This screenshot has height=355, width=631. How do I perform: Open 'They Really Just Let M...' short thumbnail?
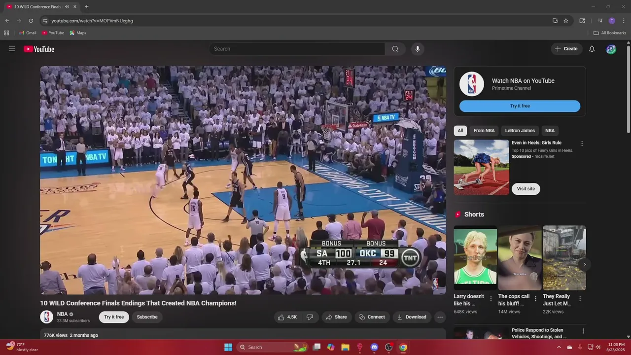pos(564,258)
